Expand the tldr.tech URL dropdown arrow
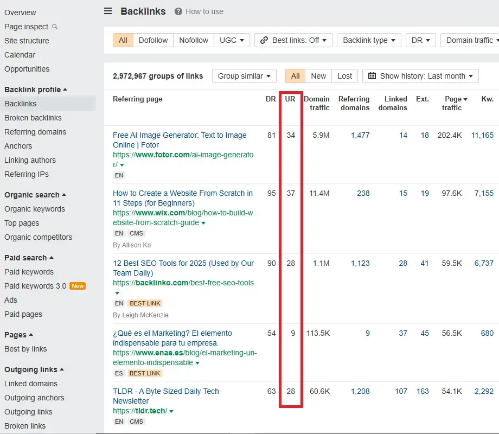The width and height of the screenshot is (499, 434). point(171,411)
